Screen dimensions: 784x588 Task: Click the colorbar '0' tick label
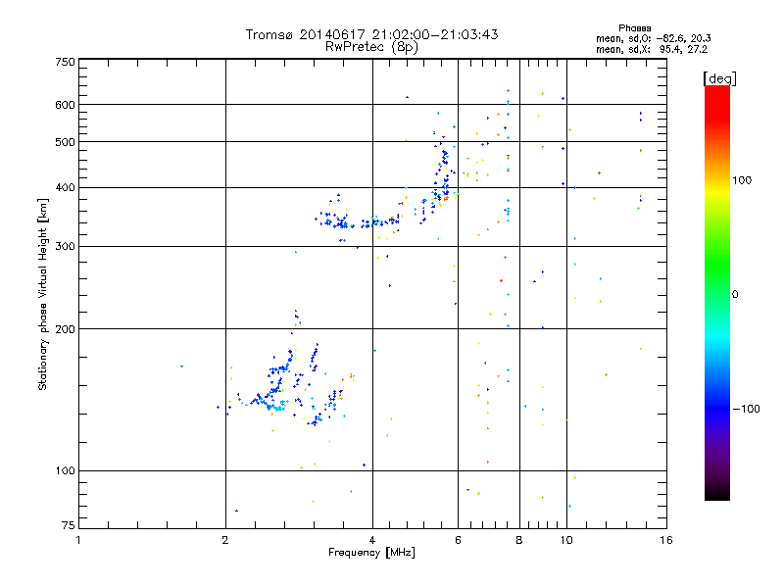coord(735,295)
